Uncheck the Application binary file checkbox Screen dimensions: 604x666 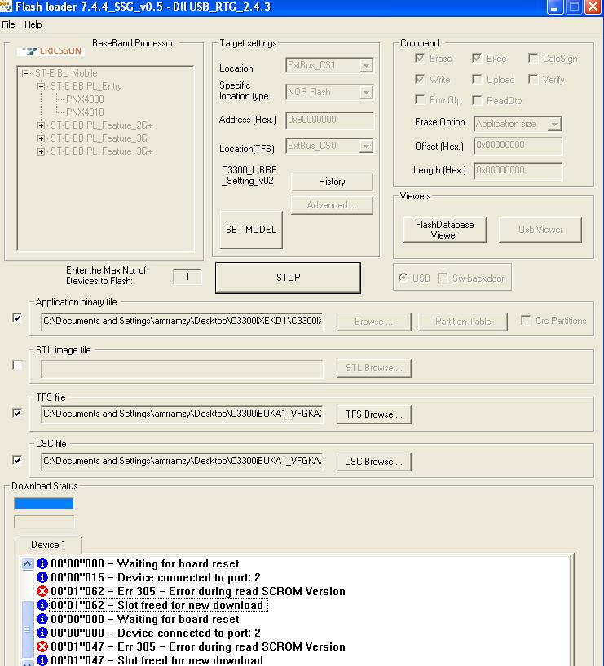tap(17, 318)
